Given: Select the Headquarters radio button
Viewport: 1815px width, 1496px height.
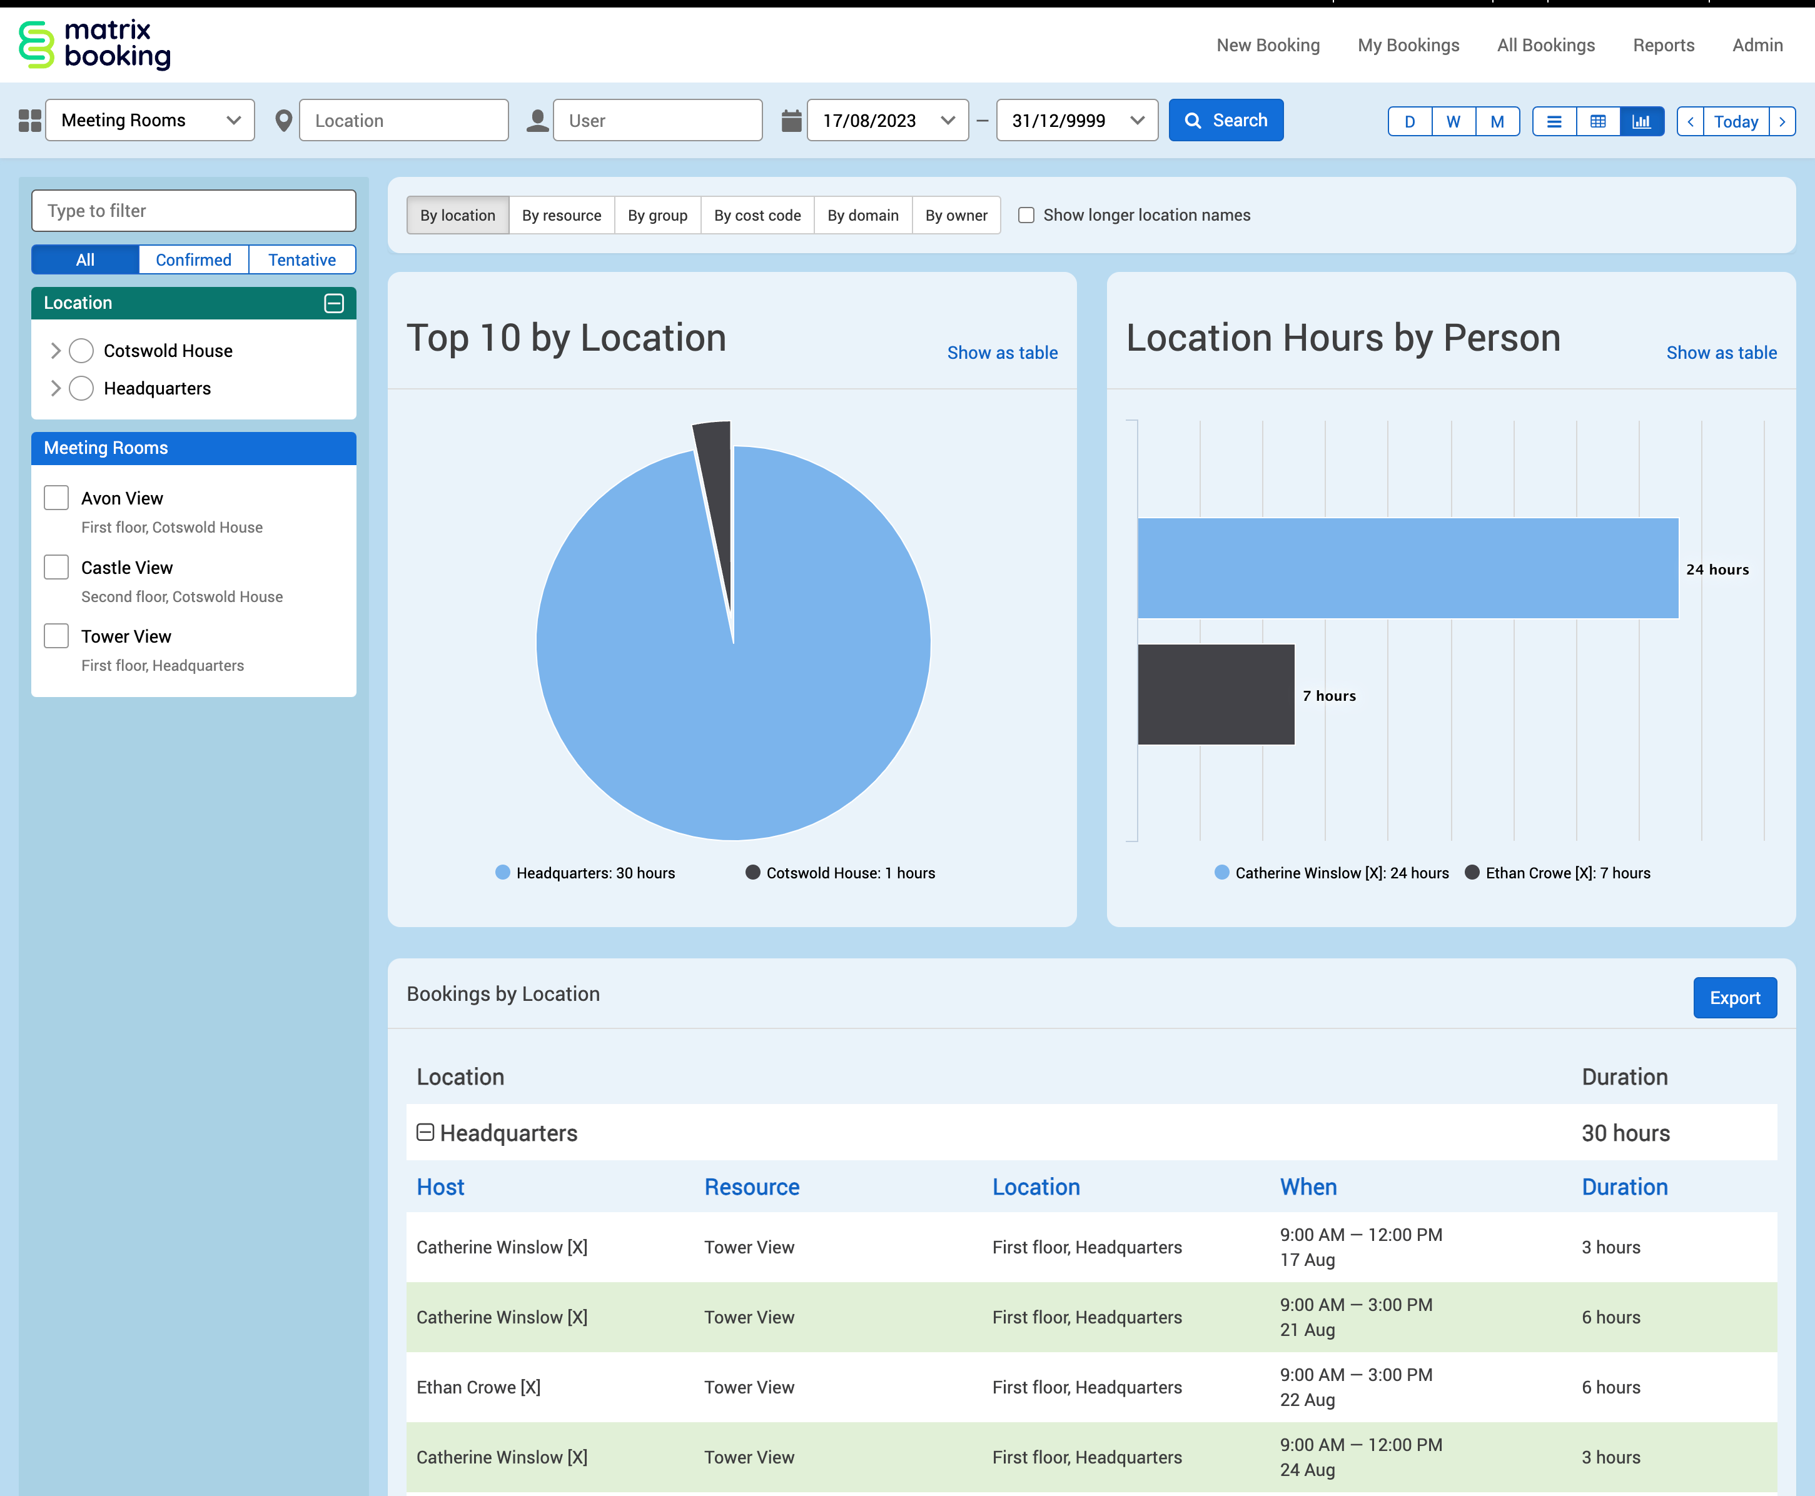Looking at the screenshot, I should click(81, 389).
